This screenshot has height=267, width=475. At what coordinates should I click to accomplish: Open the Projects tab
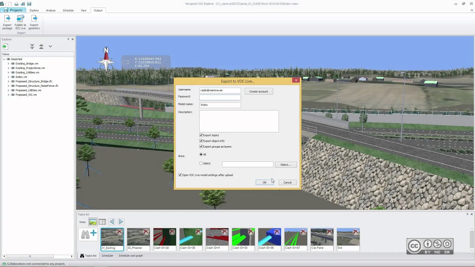click(x=13, y=10)
